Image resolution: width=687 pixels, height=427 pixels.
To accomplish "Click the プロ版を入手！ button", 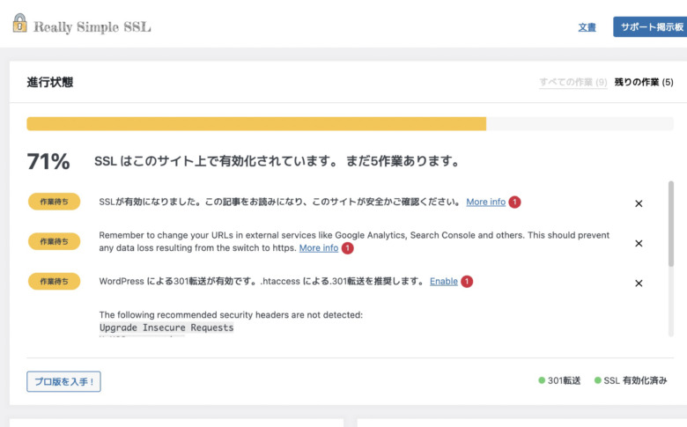I will pyautogui.click(x=63, y=381).
